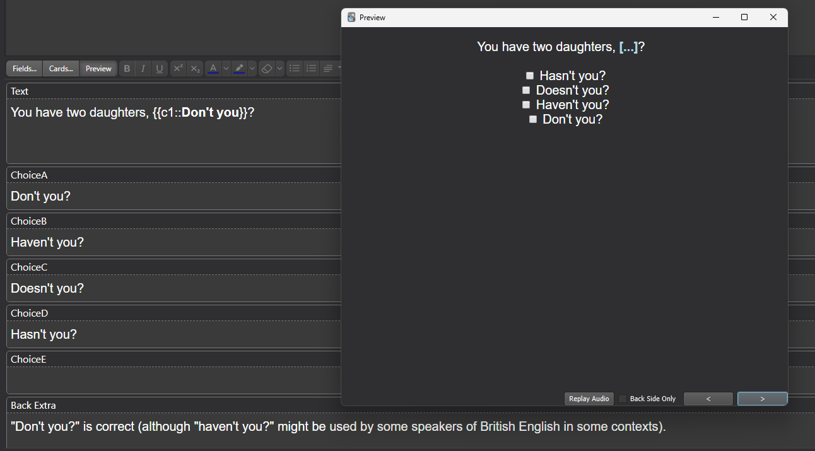Screen dimensions: 815x451
Task: Maximize the Preview window
Action: 744,18
